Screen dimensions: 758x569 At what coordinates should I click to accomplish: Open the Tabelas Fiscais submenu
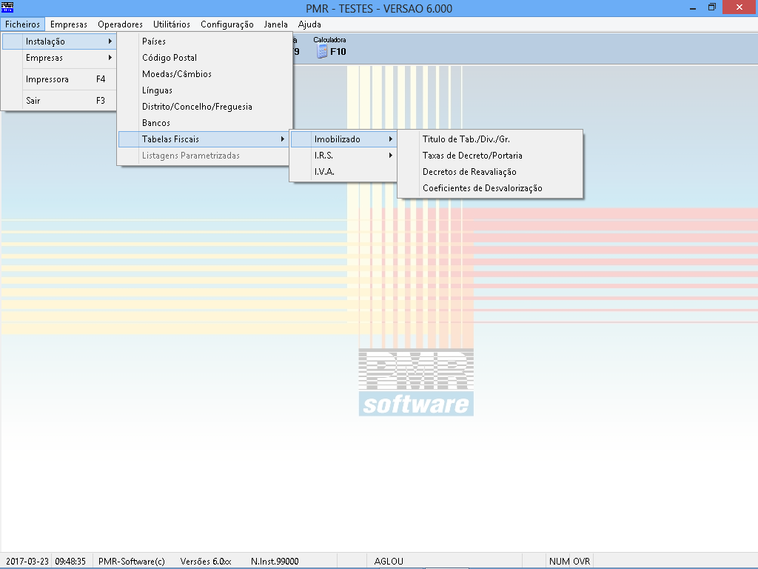(204, 139)
